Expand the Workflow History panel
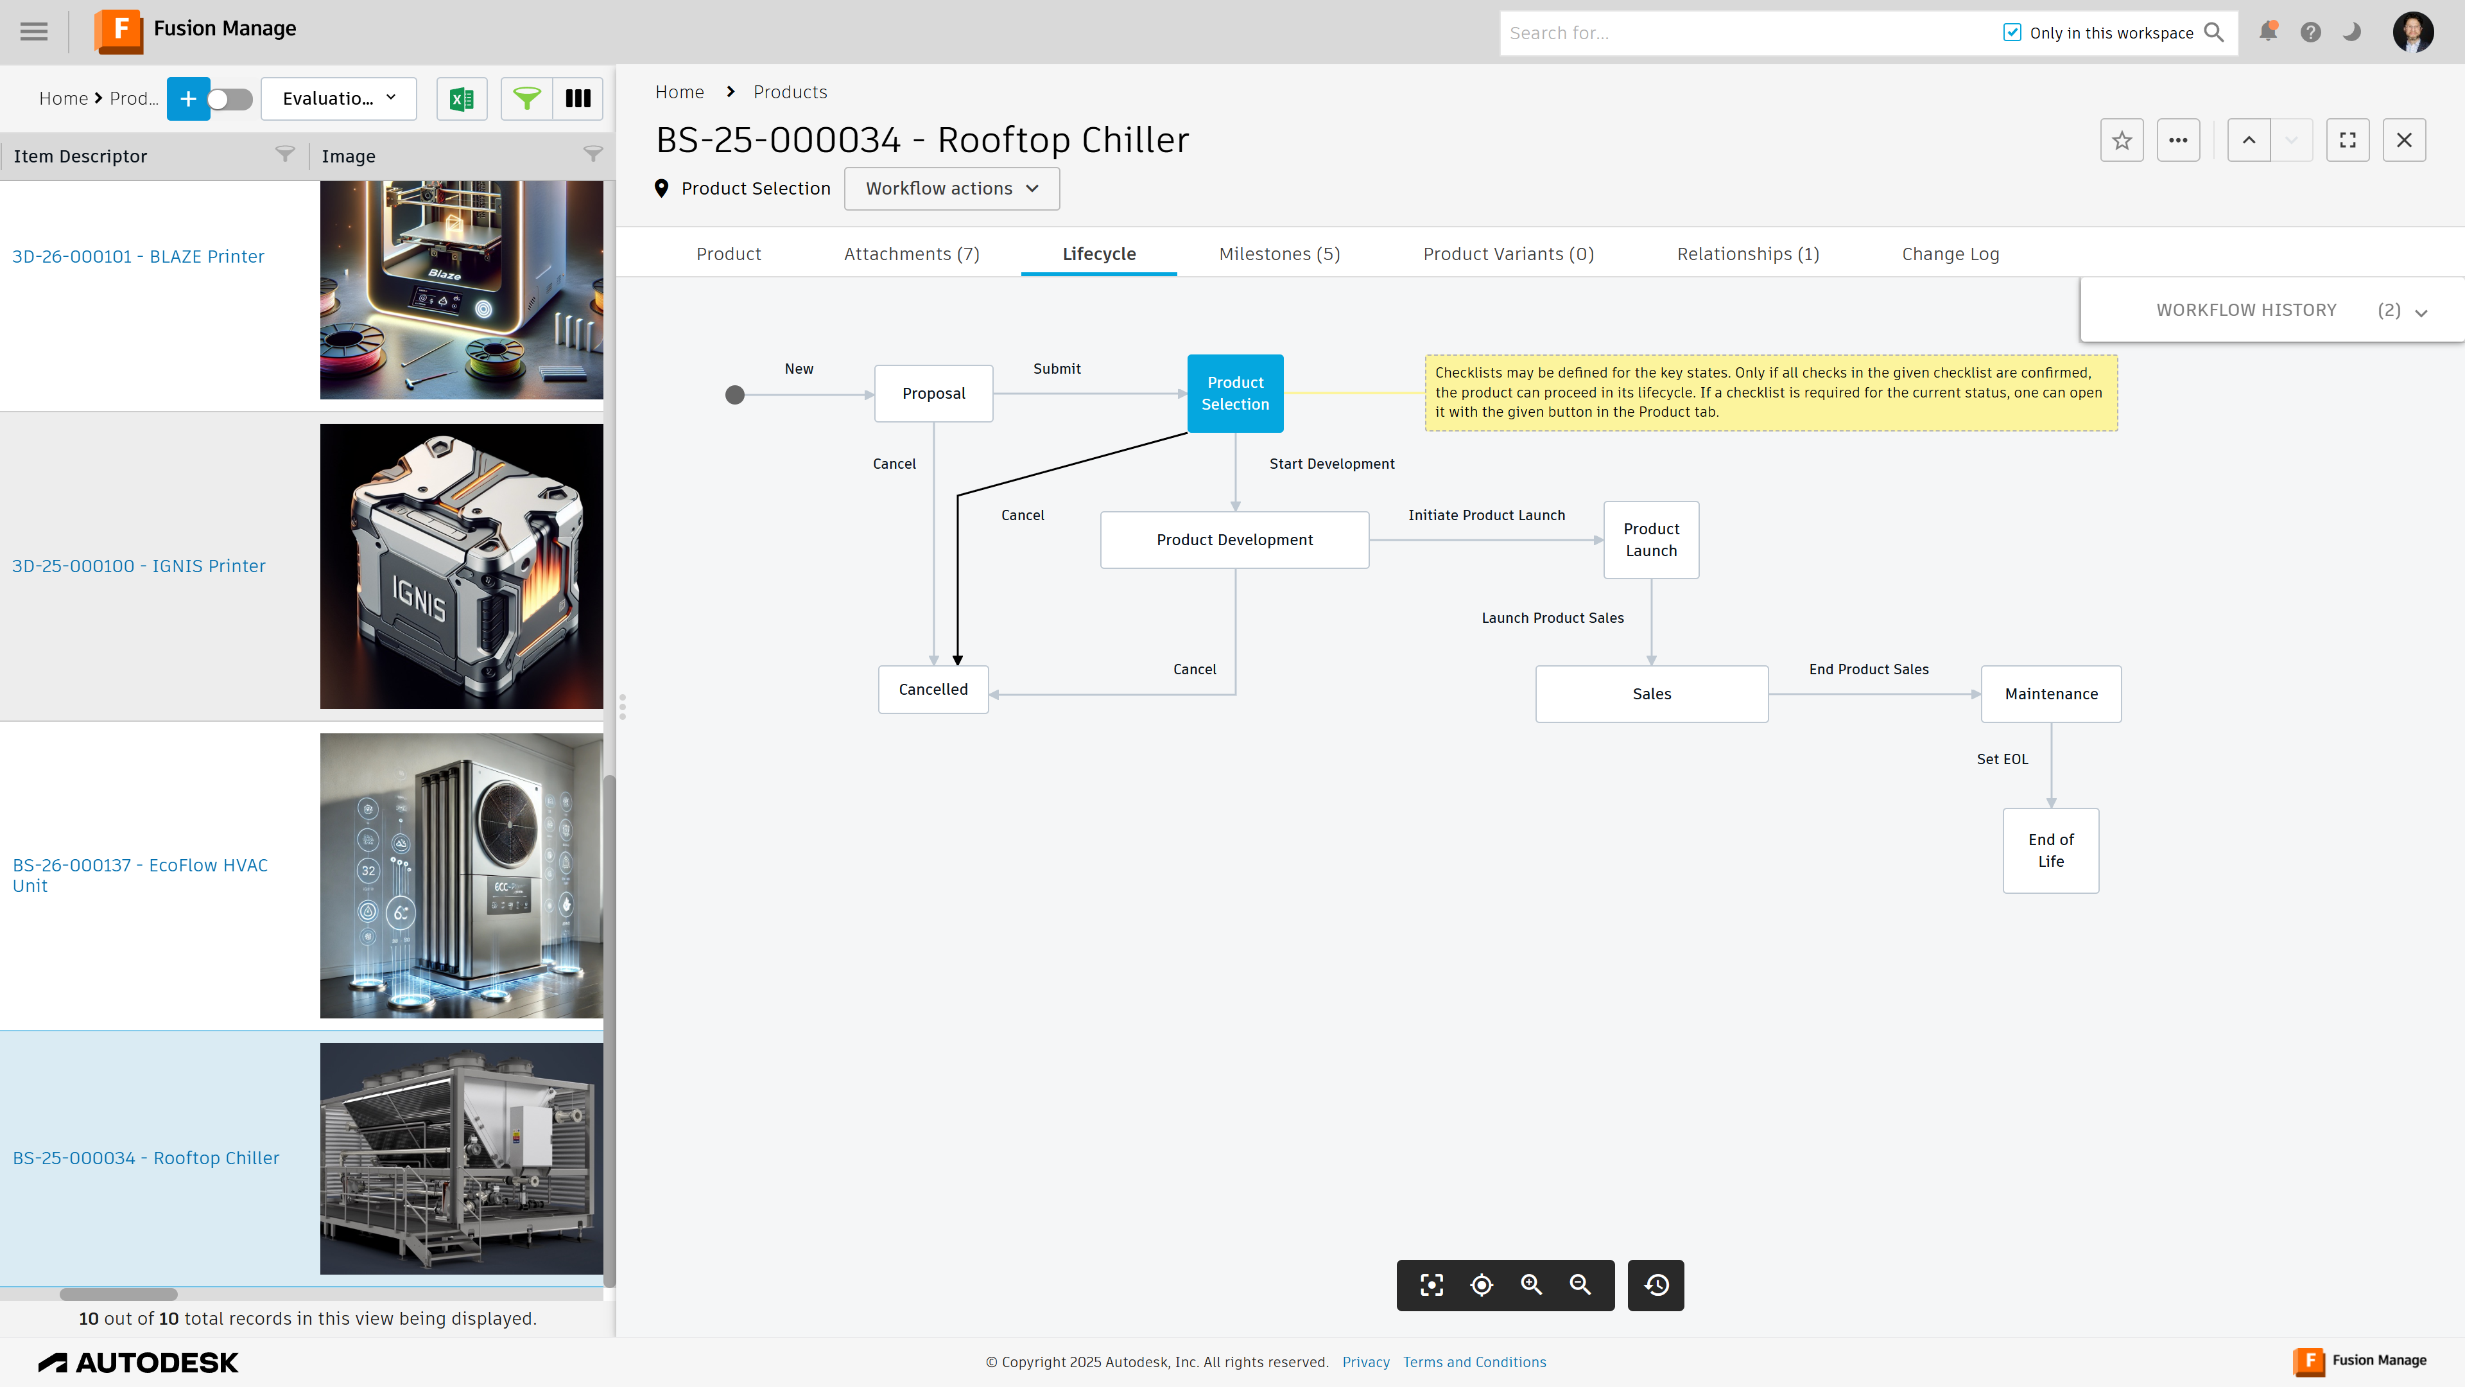This screenshot has width=2465, height=1387. pyautogui.click(x=2420, y=311)
